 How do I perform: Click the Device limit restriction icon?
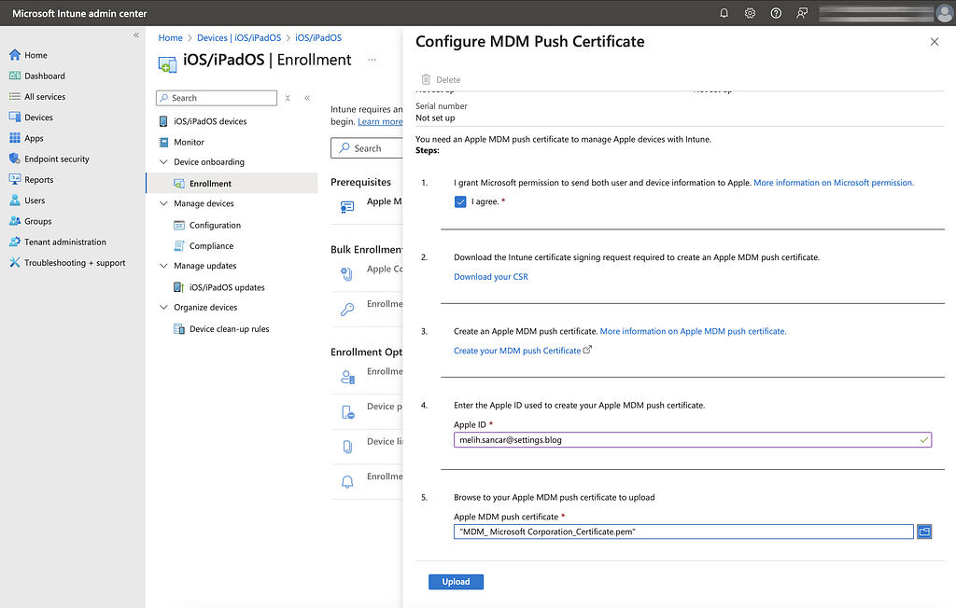click(347, 448)
